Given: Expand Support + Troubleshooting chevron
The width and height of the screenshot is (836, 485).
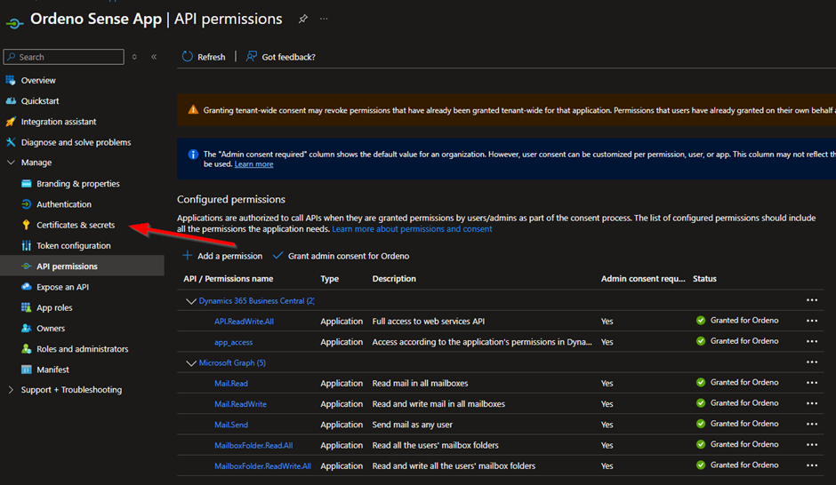Looking at the screenshot, I should (11, 390).
